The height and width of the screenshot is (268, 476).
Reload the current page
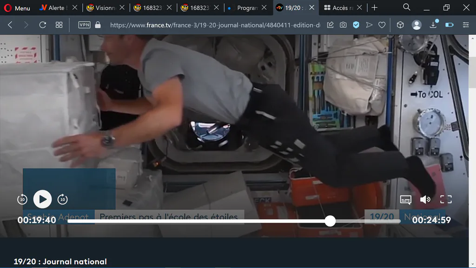click(x=42, y=25)
